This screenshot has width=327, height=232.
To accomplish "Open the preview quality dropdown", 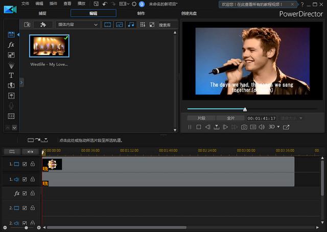I will [292, 118].
